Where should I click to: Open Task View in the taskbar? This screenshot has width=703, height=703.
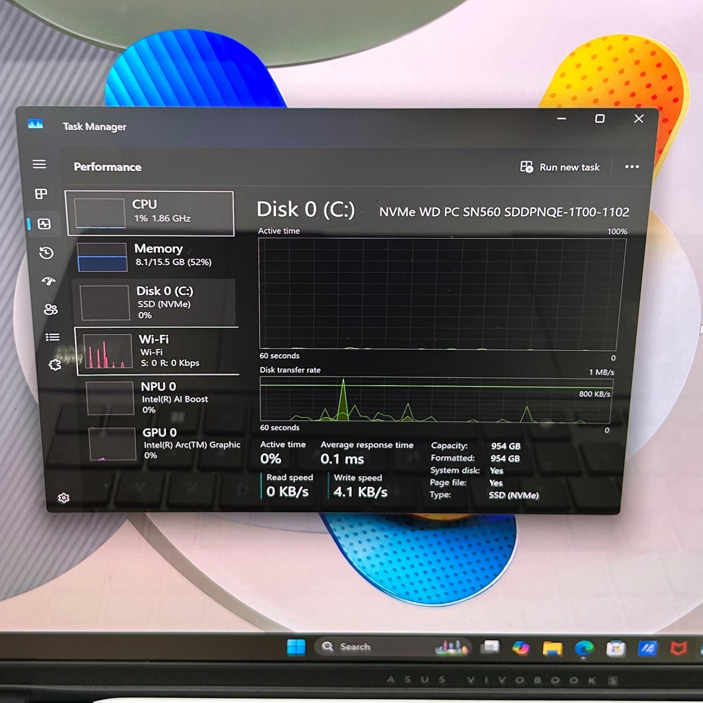click(x=490, y=647)
